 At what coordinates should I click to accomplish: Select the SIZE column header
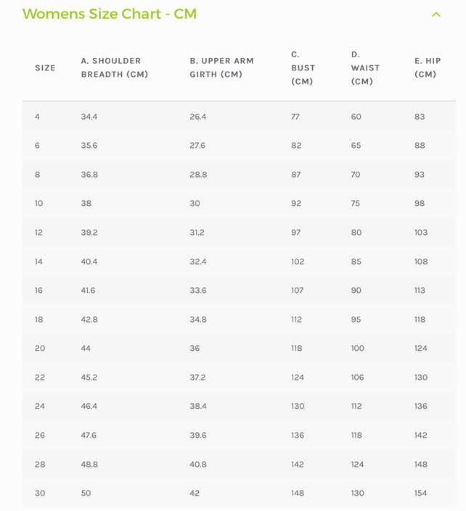point(45,68)
